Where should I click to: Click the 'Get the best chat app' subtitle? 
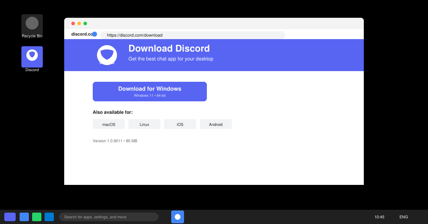click(x=171, y=59)
